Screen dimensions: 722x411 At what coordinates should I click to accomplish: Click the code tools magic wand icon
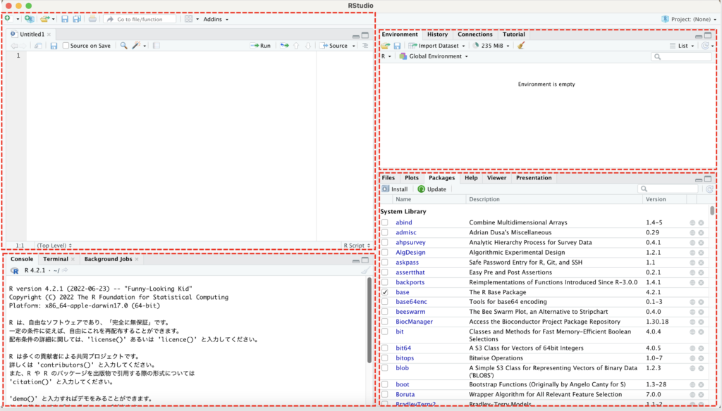(x=136, y=46)
